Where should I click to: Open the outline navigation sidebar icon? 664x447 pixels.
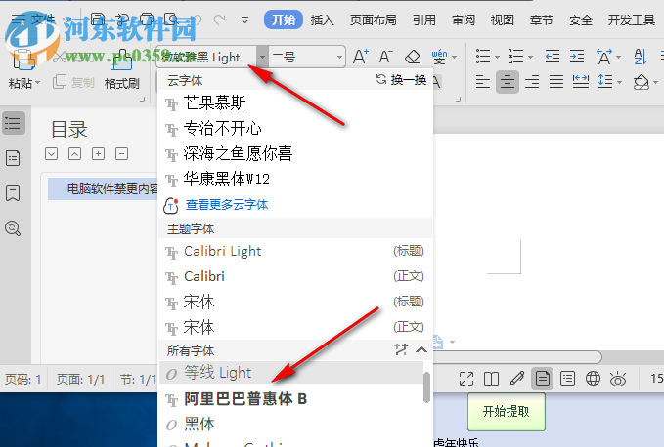pyautogui.click(x=13, y=123)
